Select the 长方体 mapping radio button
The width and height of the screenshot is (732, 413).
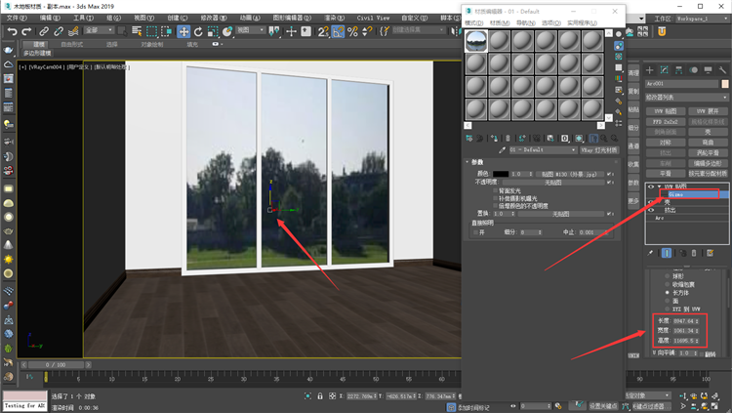click(x=668, y=293)
